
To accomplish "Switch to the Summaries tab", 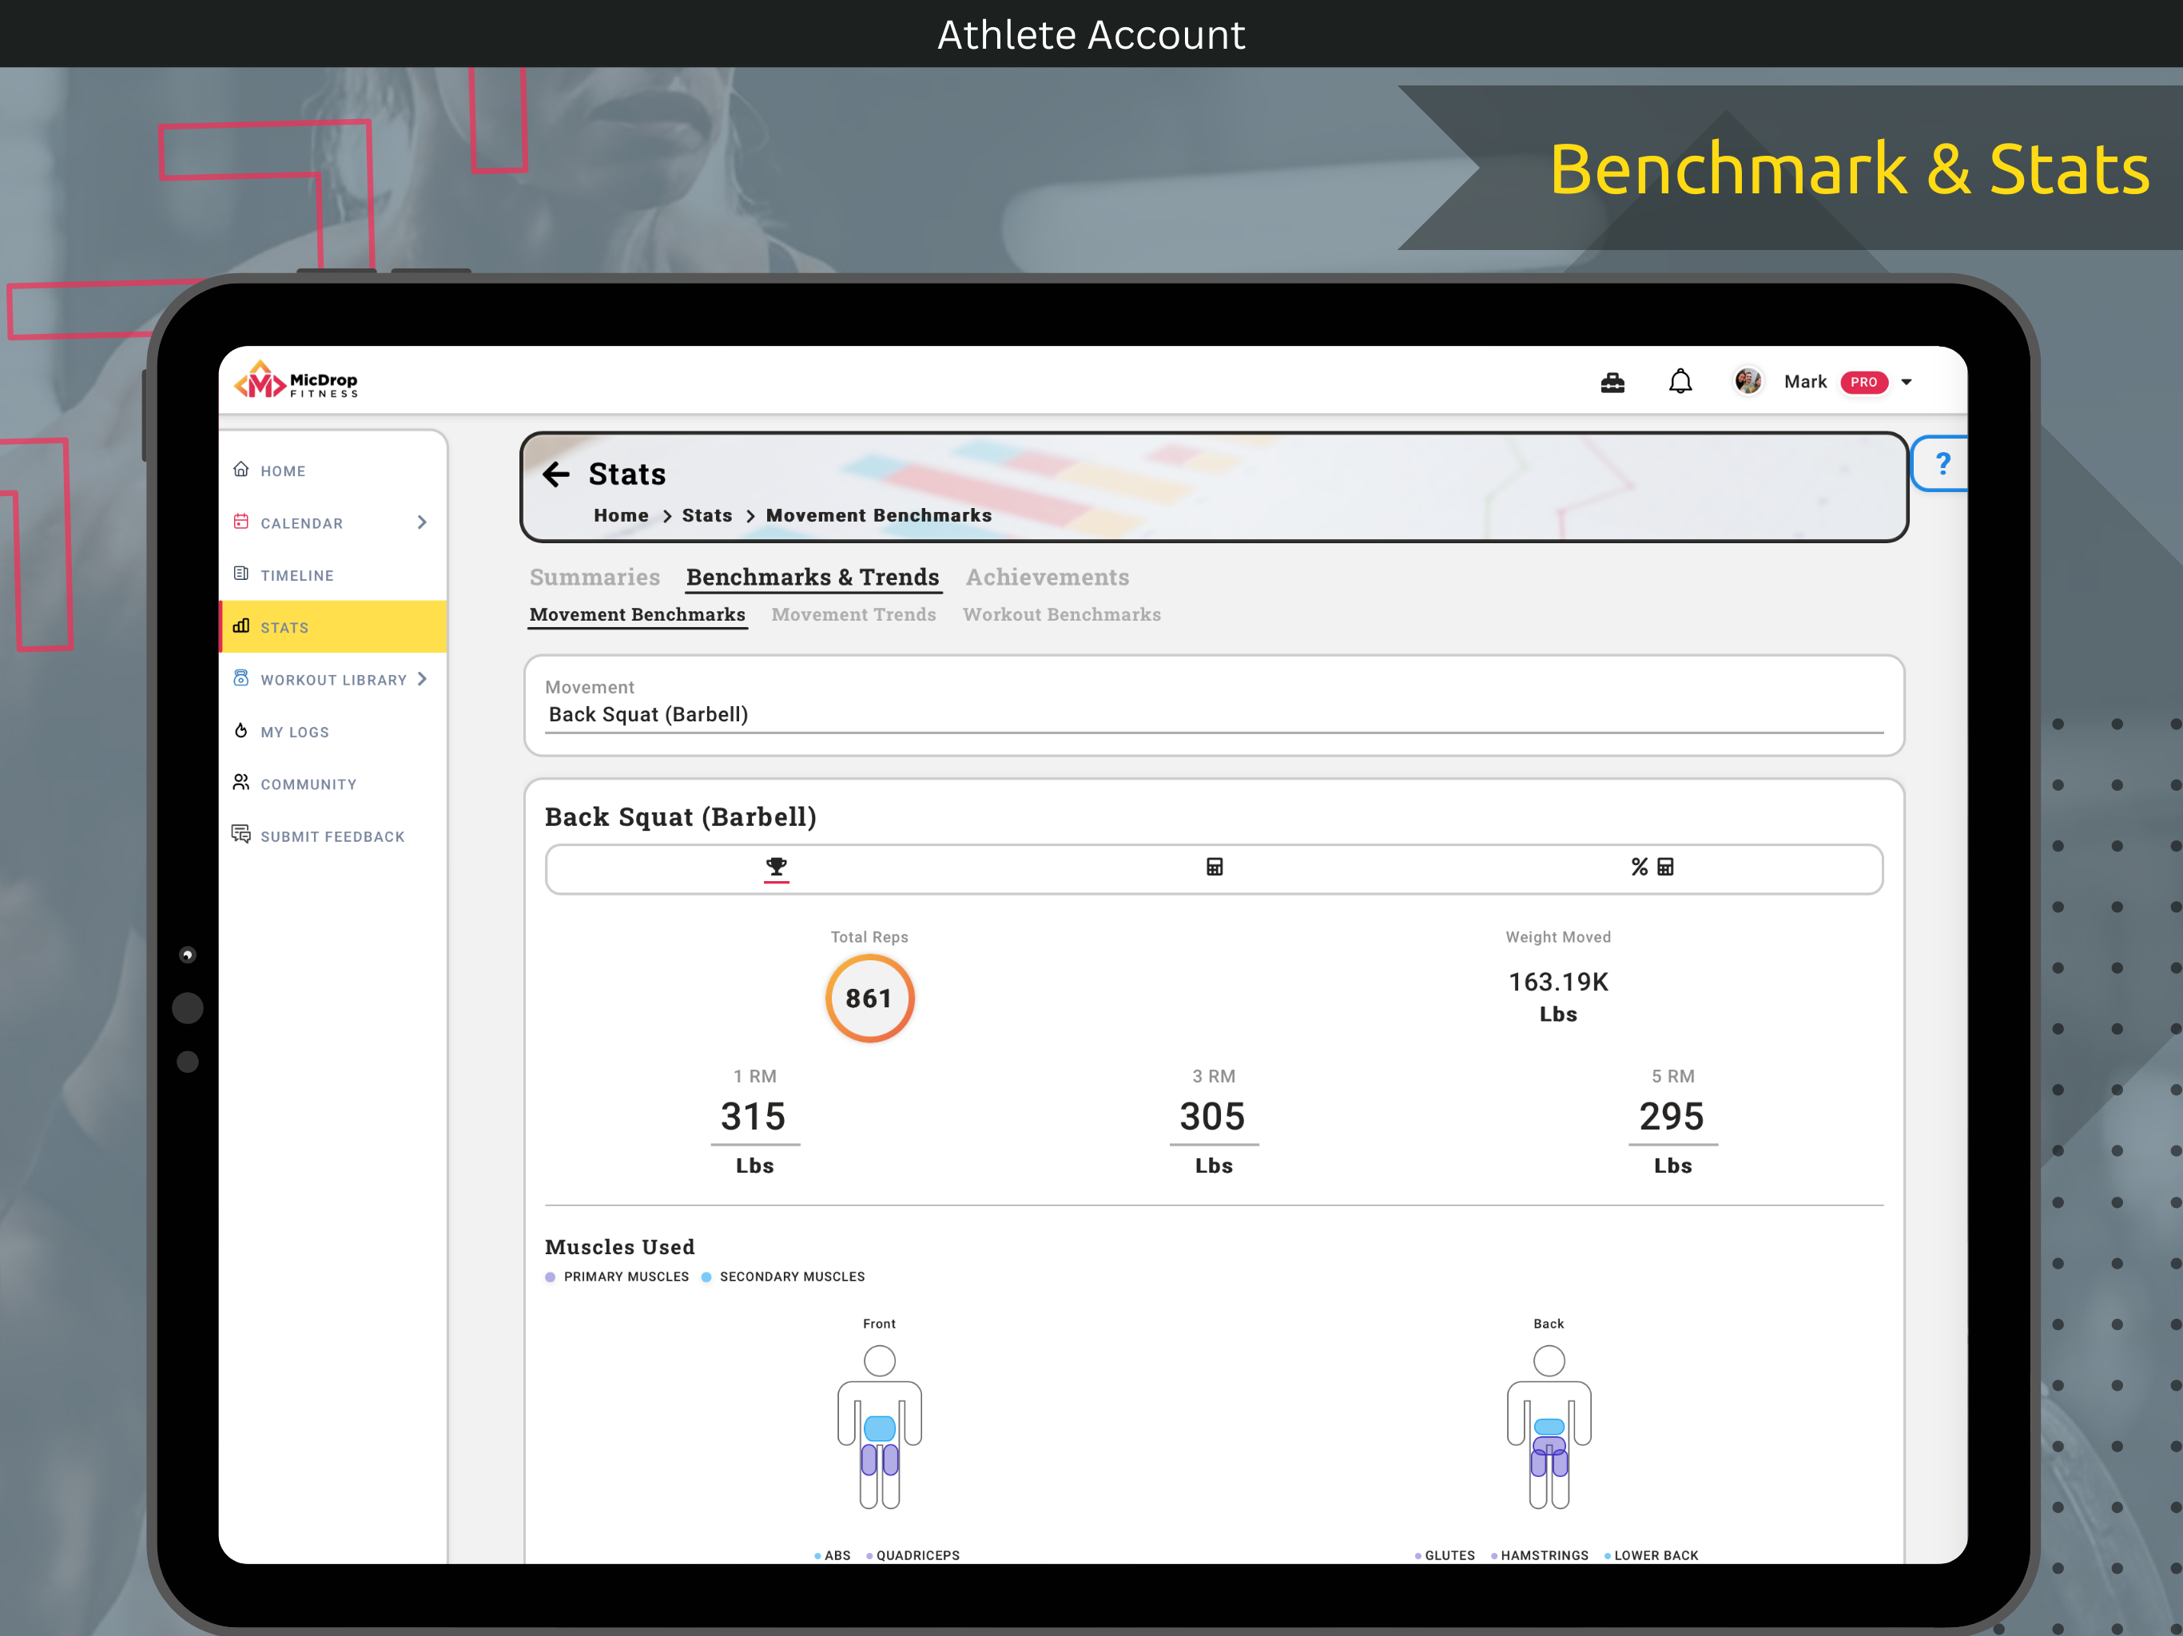I will [594, 578].
